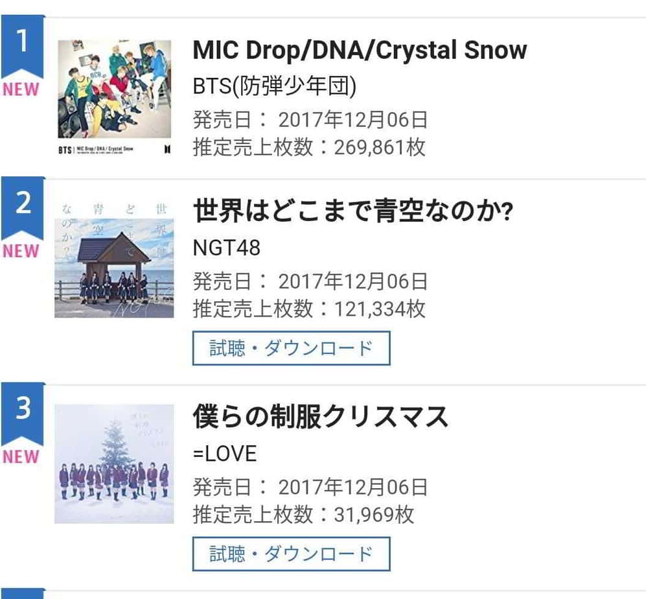Click the NEW label under rank 1

21,90
